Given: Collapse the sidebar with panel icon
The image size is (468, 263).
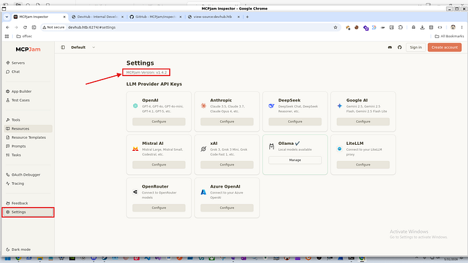Looking at the screenshot, I should pos(63,47).
